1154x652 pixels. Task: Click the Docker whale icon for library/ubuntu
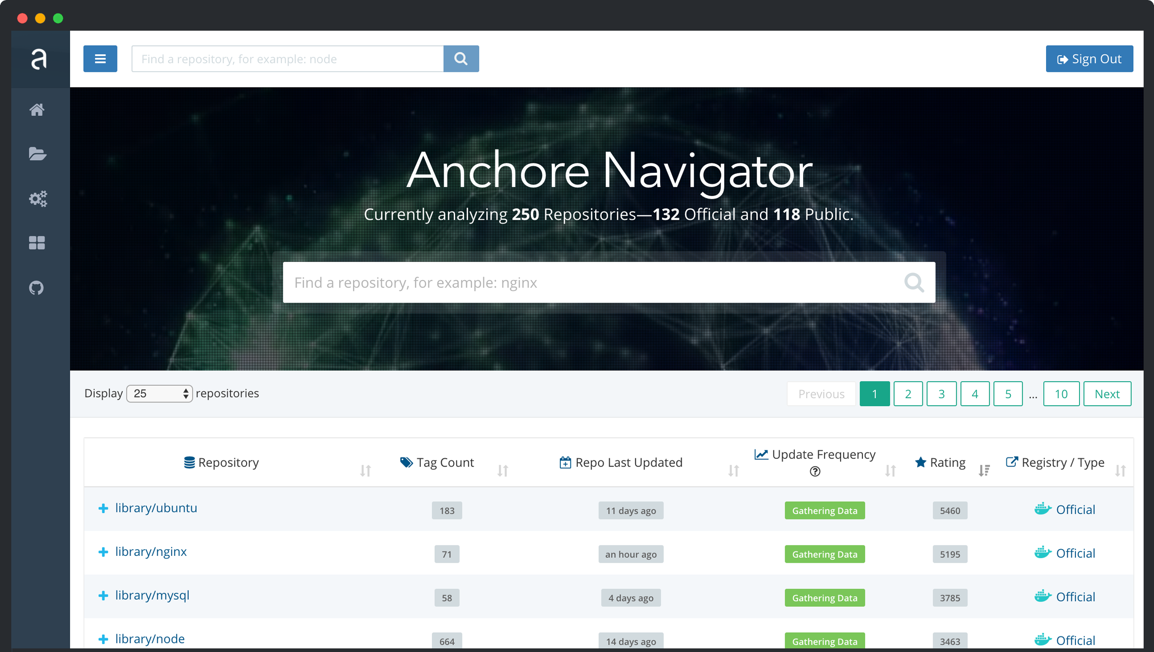(1043, 509)
